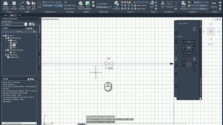Launch the P&ID Annotate tool

[x=22, y=6]
